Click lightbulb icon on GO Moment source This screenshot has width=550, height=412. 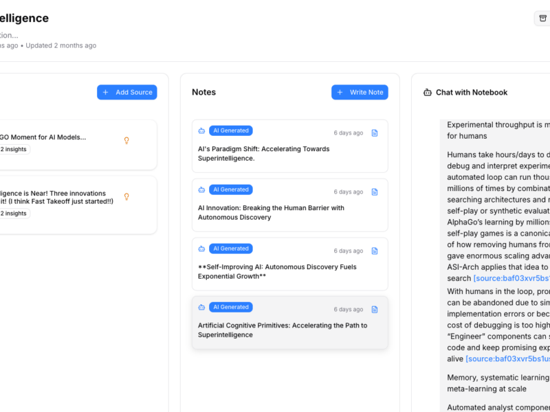[x=126, y=141]
